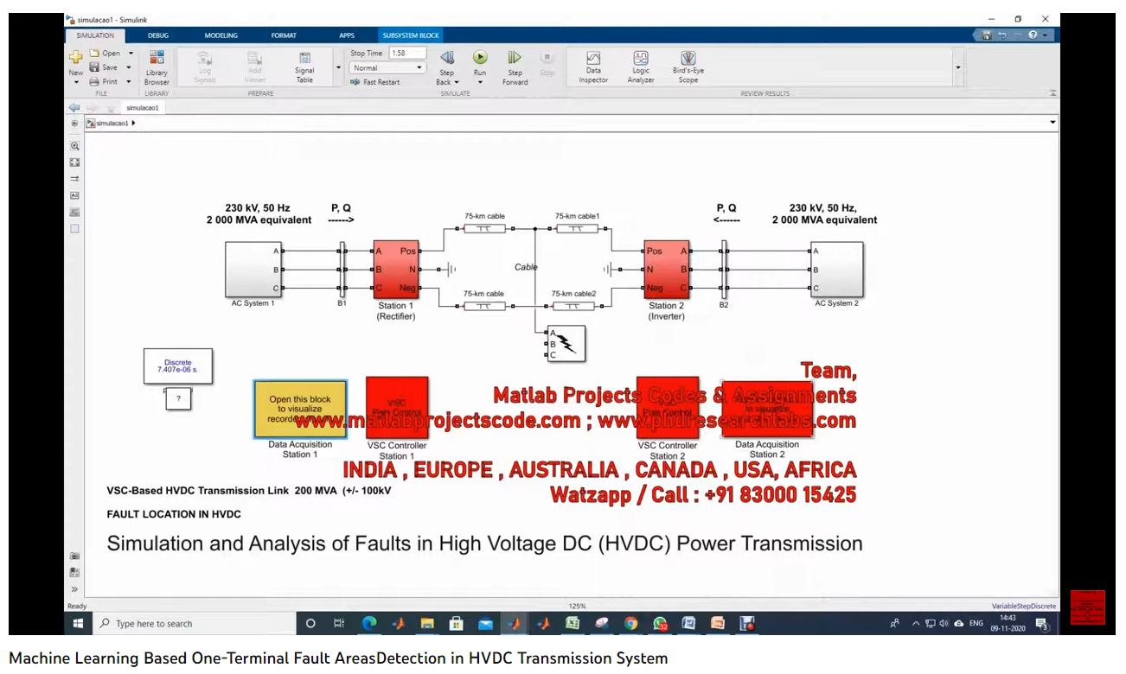Toggle Fast Restart
The width and height of the screenshot is (1126, 674).
376,82
